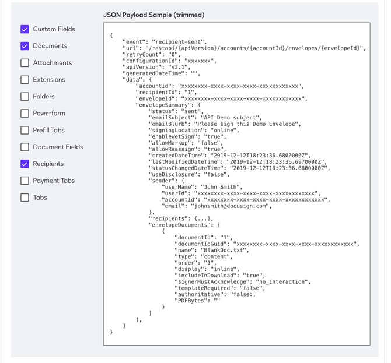The image size is (391, 363).
Task: Enable the Attachments checkbox
Action: [x=25, y=63]
